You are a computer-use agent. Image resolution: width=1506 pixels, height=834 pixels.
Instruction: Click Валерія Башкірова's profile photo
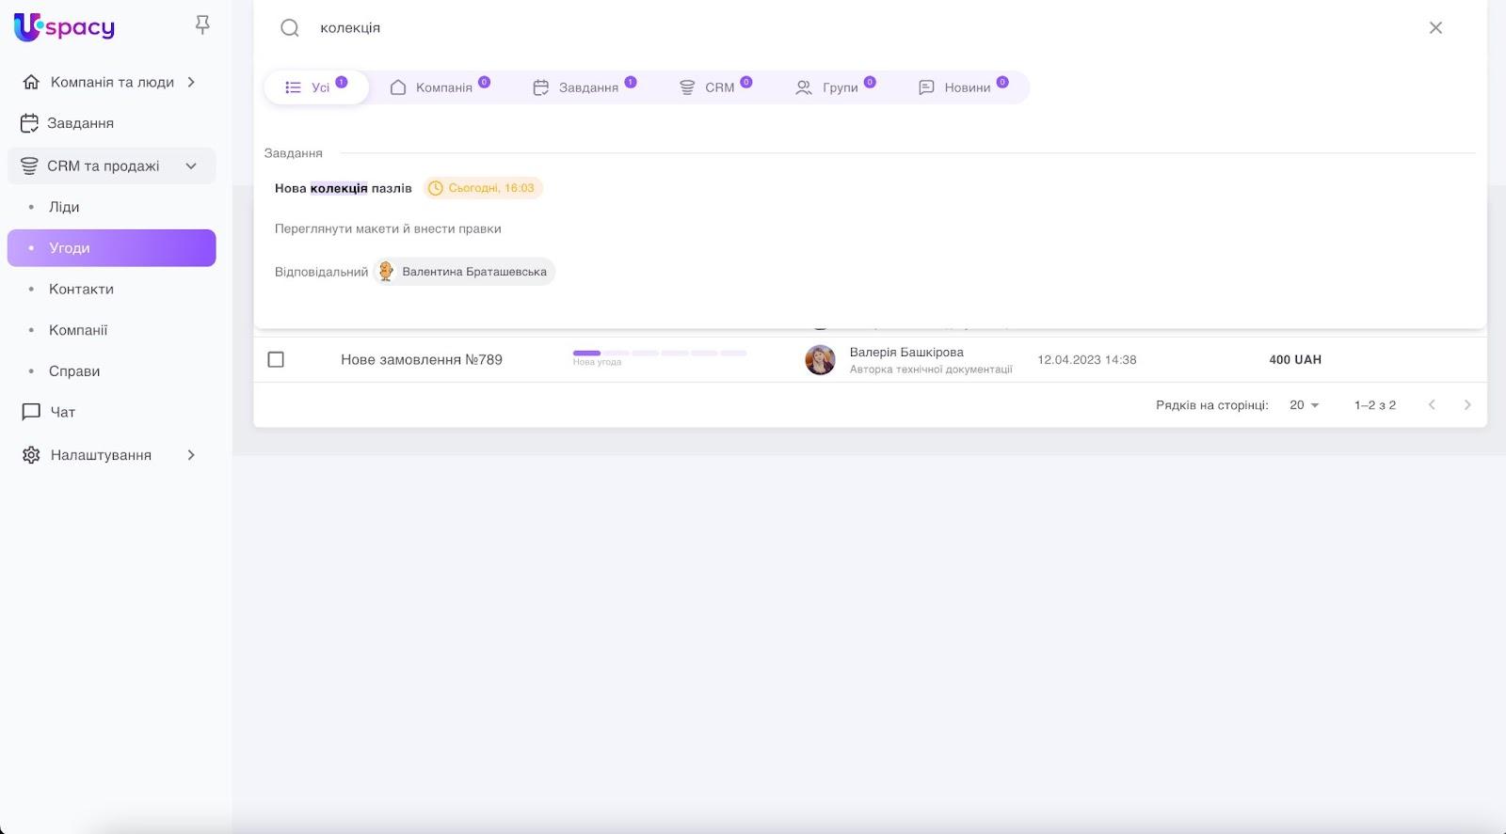tap(820, 359)
